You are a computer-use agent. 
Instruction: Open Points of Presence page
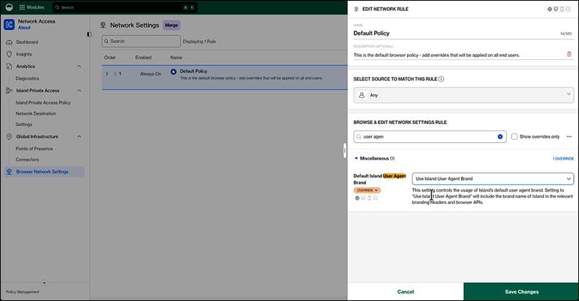tap(34, 149)
